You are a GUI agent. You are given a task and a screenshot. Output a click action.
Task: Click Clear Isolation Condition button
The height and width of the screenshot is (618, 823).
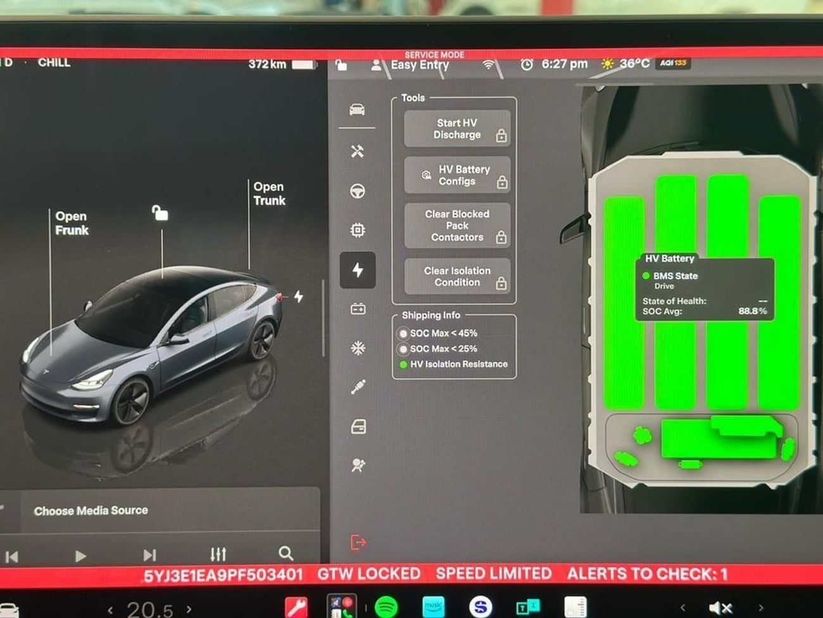click(457, 276)
